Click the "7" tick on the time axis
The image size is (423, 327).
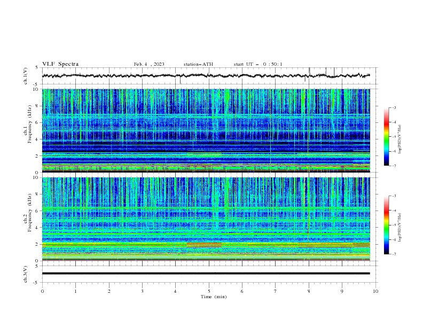[x=276, y=291]
